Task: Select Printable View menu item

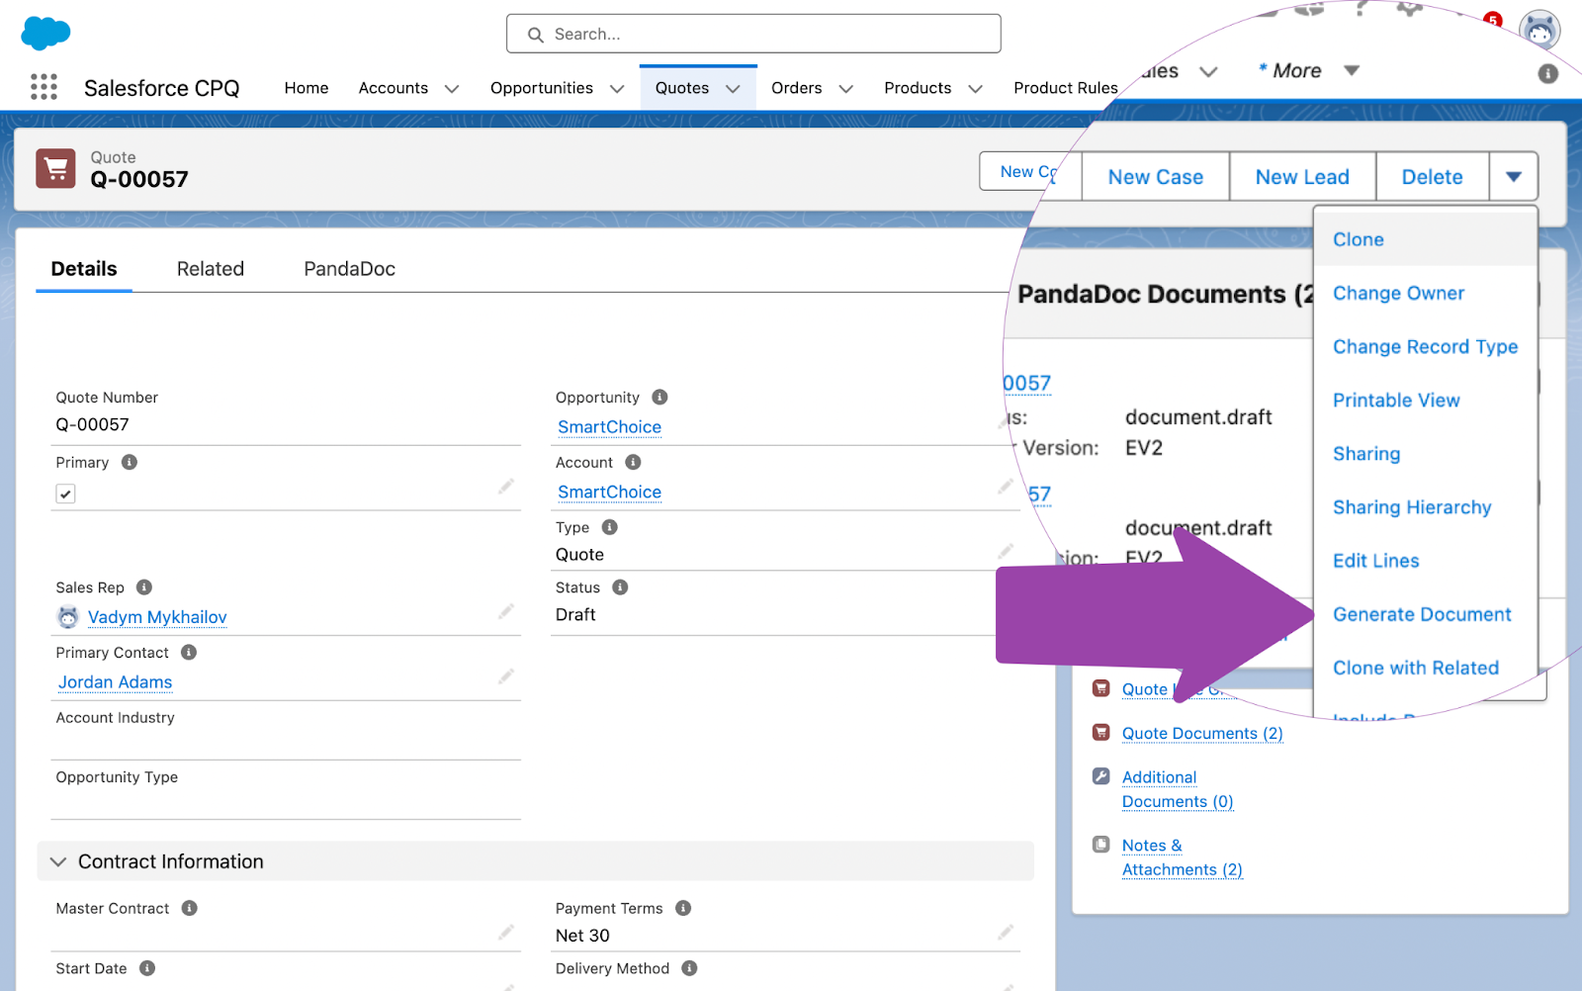Action: (1396, 400)
